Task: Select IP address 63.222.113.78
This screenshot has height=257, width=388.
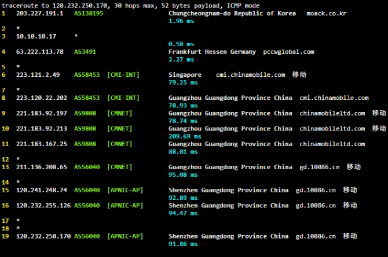Action: pos(39,51)
